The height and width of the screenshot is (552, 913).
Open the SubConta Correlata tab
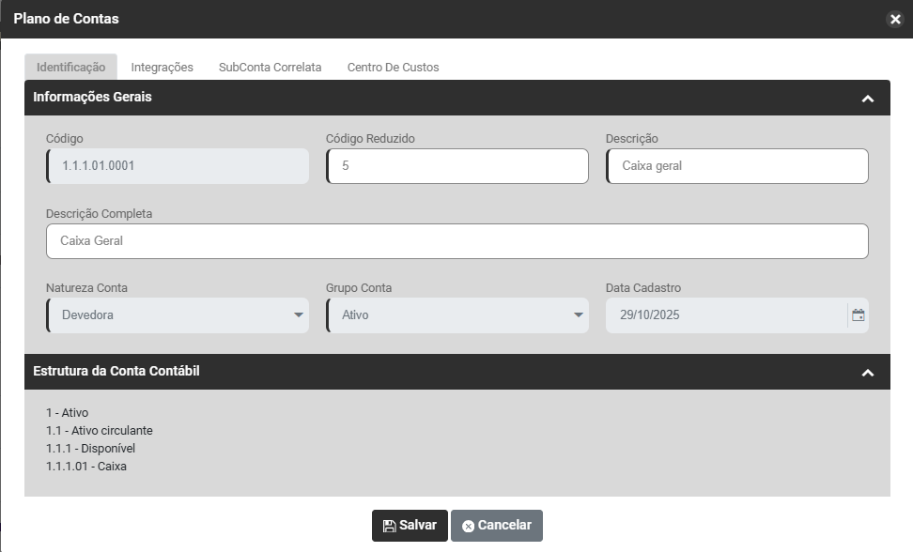(270, 68)
